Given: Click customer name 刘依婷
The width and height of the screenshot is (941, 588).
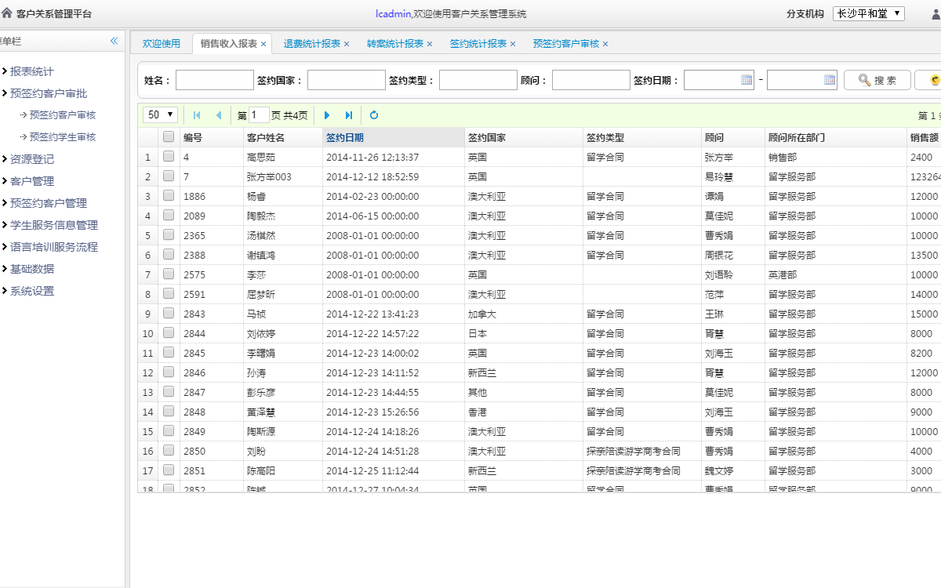Looking at the screenshot, I should pos(261,333).
